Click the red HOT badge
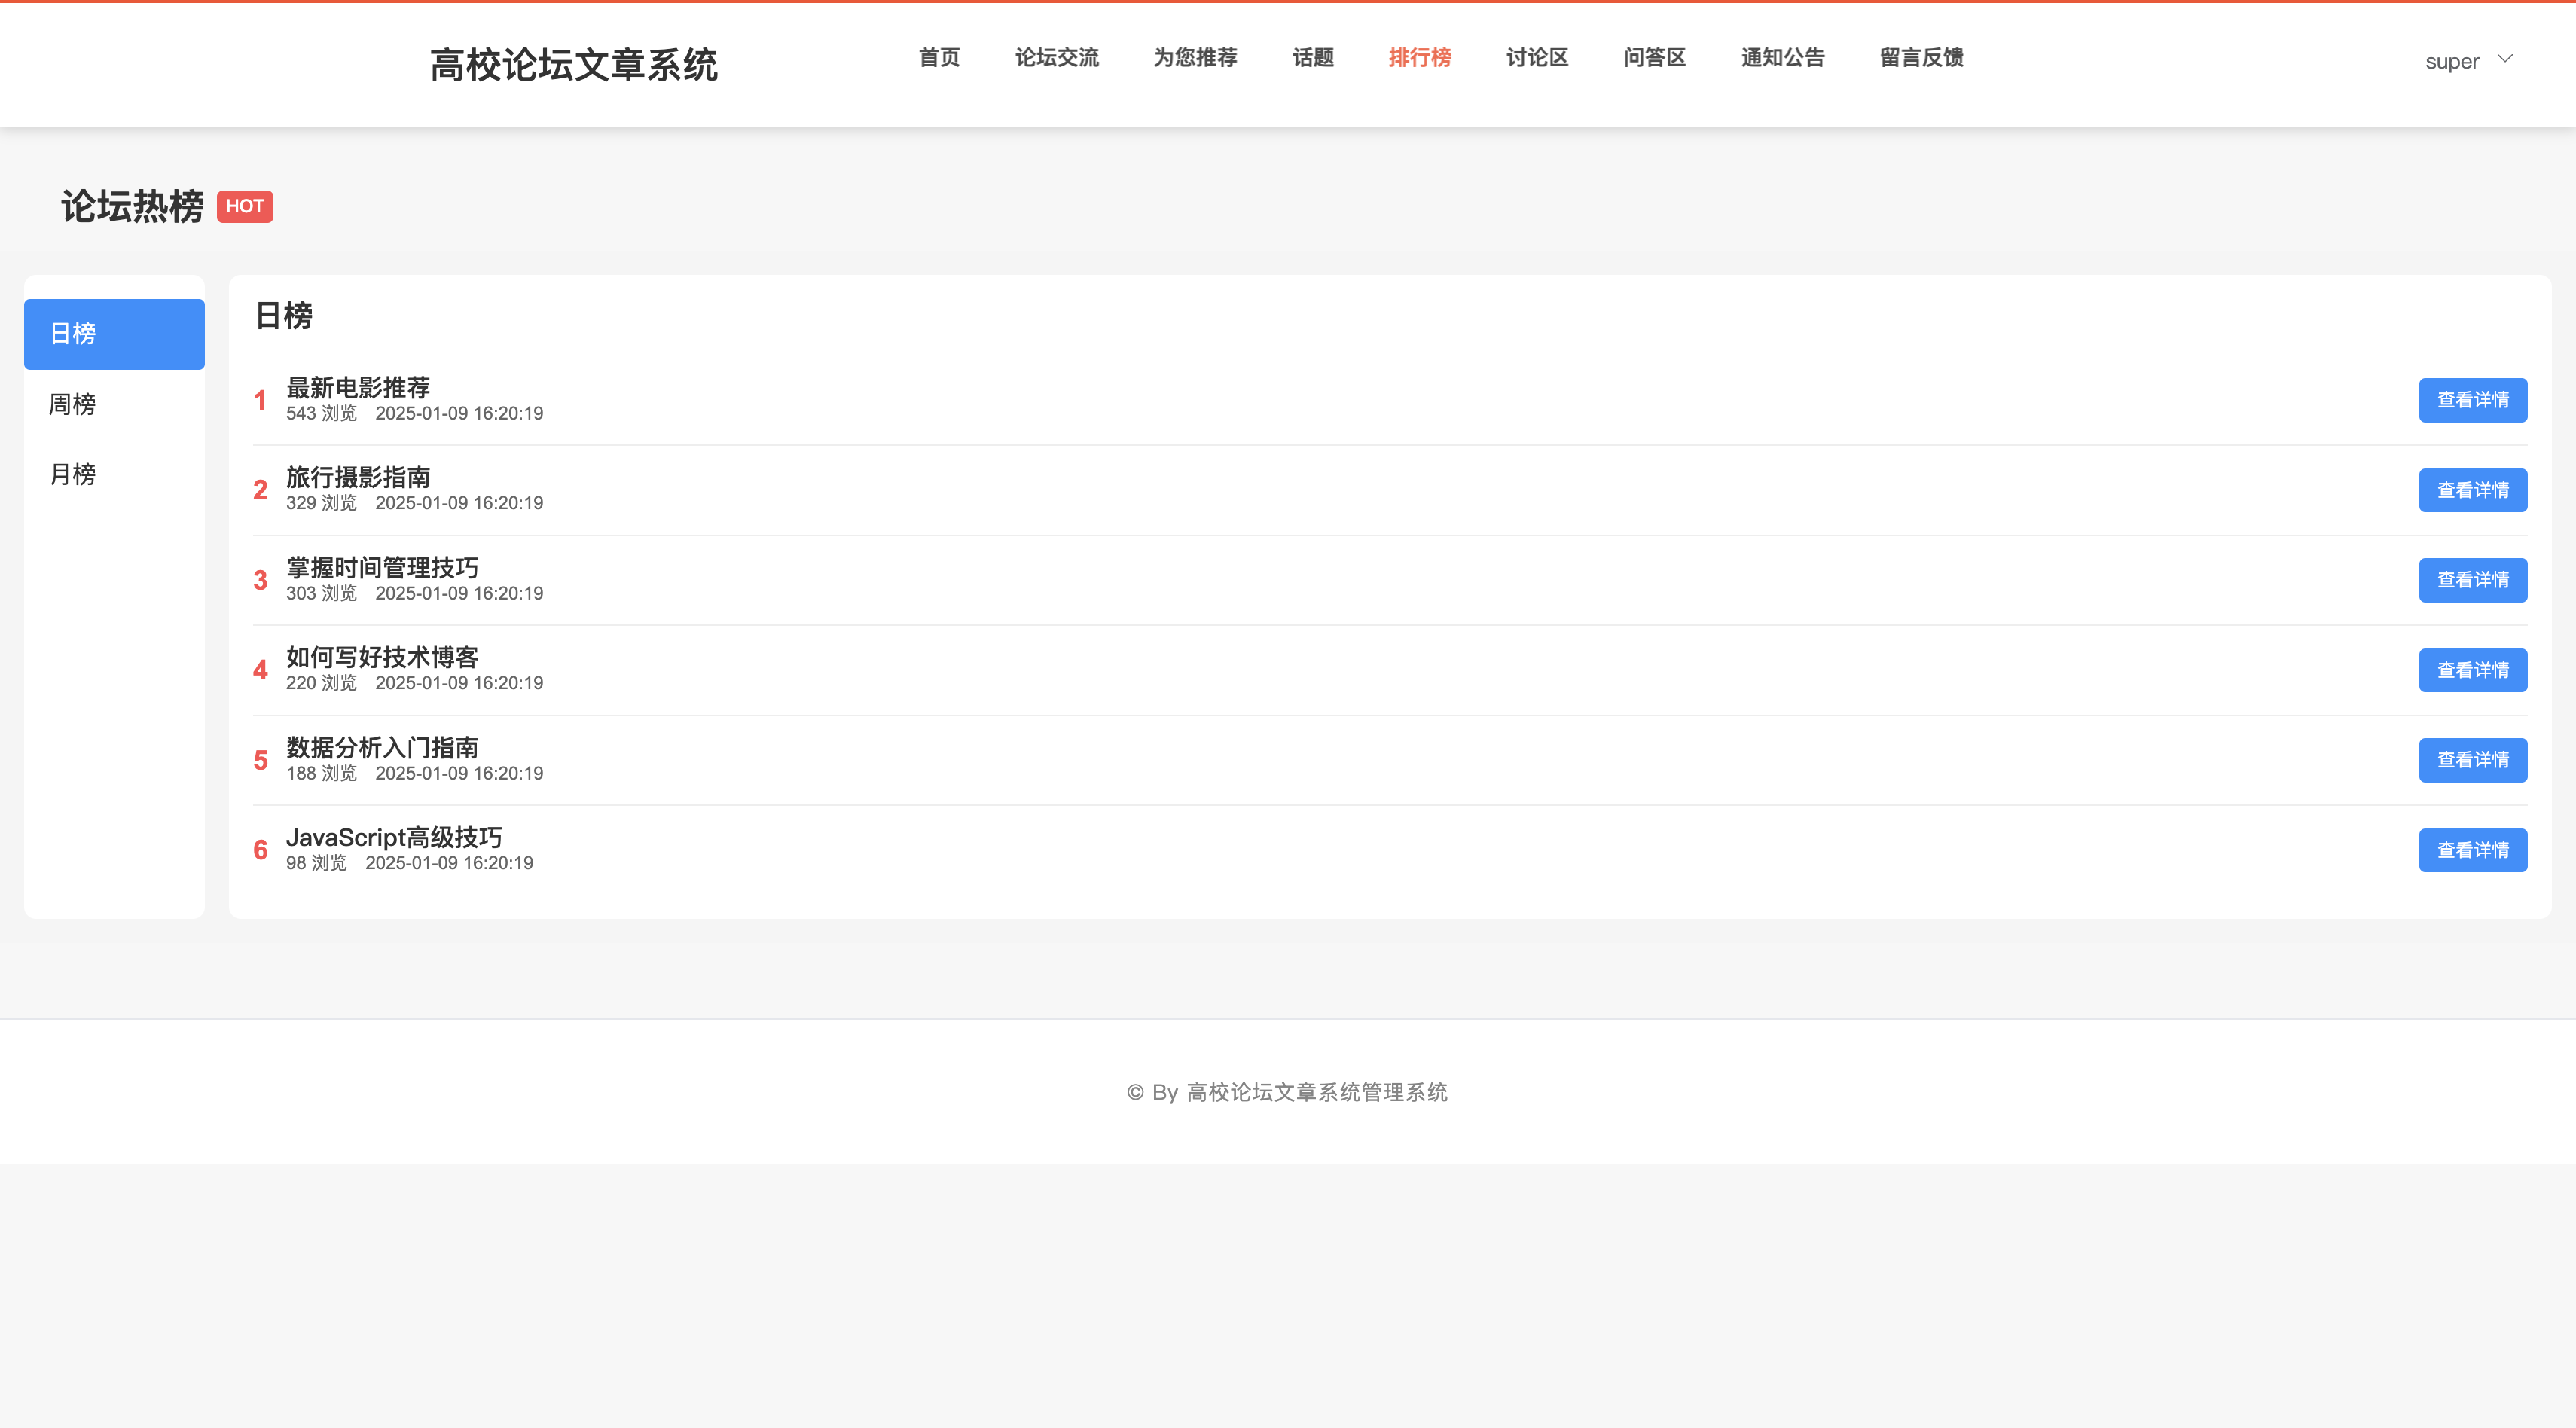This screenshot has width=2576, height=1428. tap(245, 206)
